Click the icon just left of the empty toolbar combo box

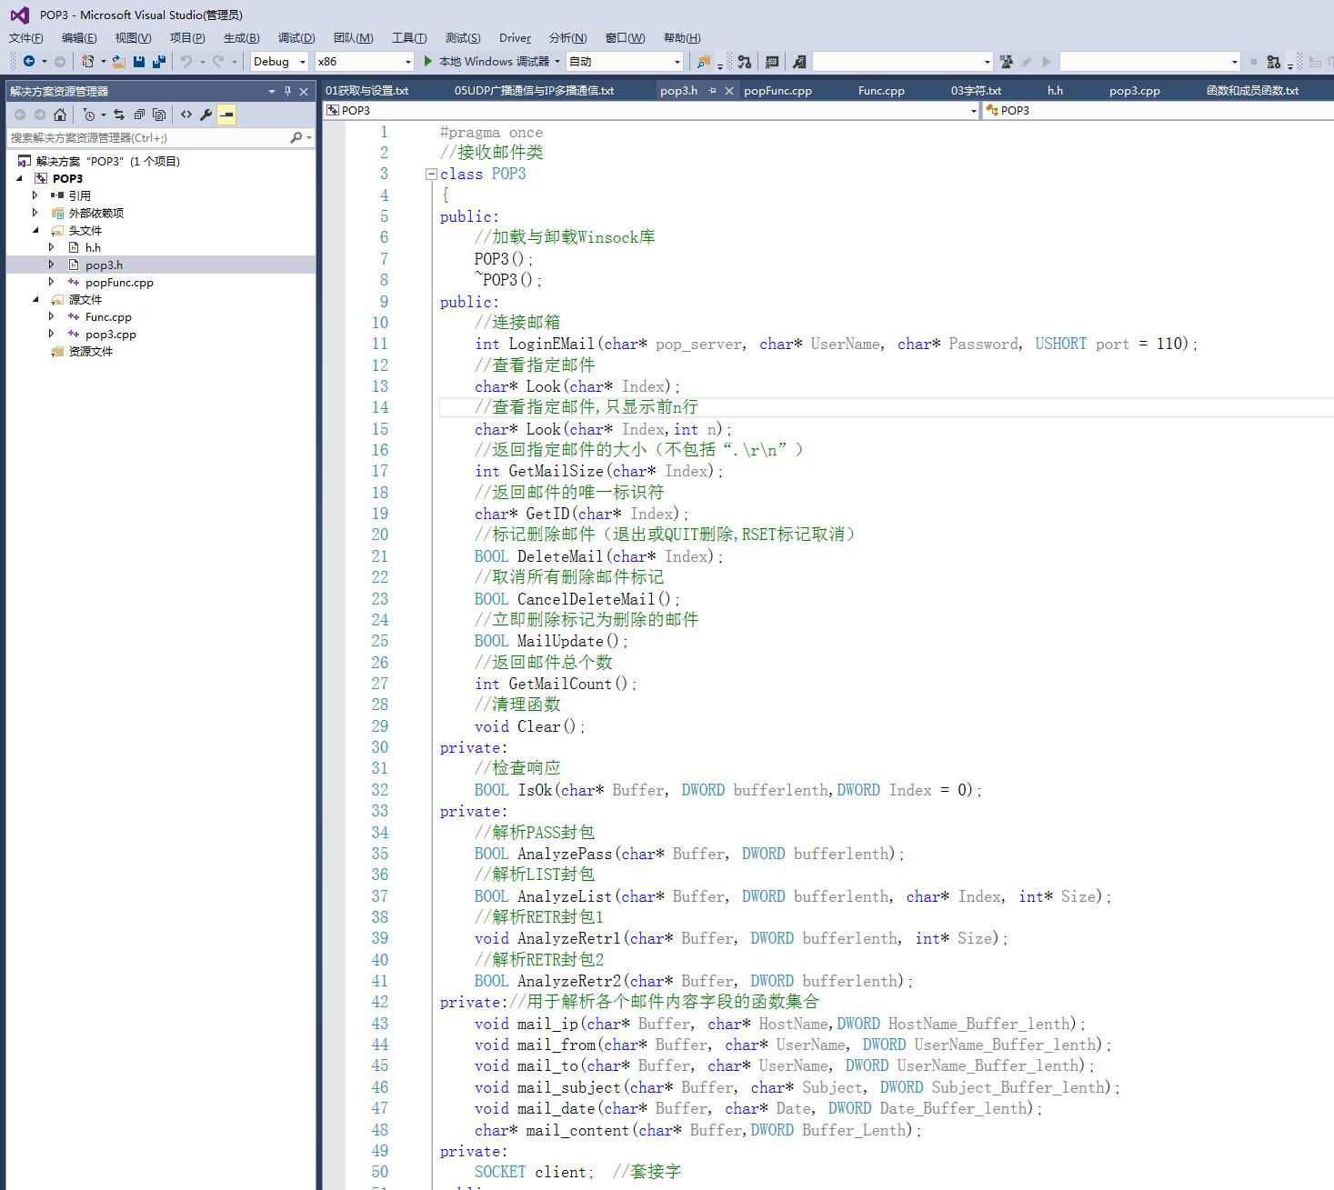pos(799,61)
